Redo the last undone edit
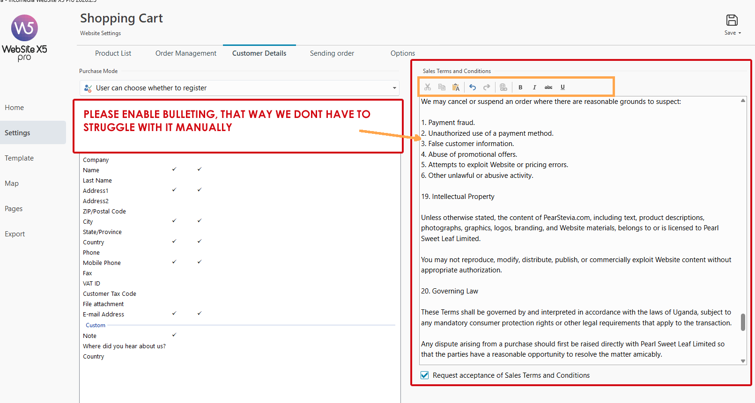This screenshot has width=755, height=403. 487,87
